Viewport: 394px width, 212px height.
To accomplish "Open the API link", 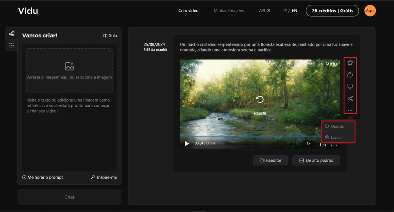I will [x=264, y=11].
